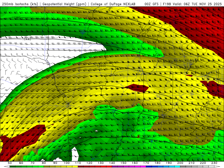Click the right arrow end of colorbar
Image resolution: width=224 pixels, height=168 pixels.
pos(217,167)
